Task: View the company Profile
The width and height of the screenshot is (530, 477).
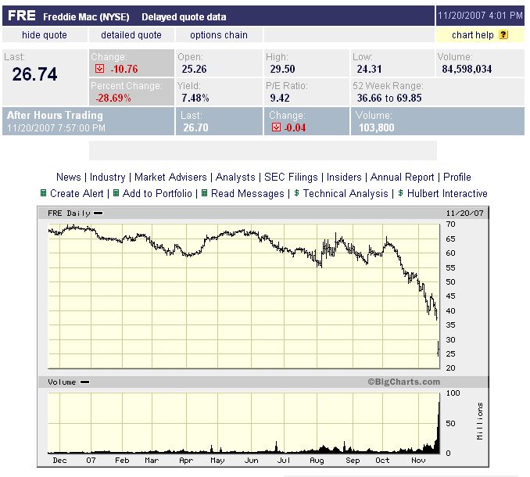Action: pos(457,177)
